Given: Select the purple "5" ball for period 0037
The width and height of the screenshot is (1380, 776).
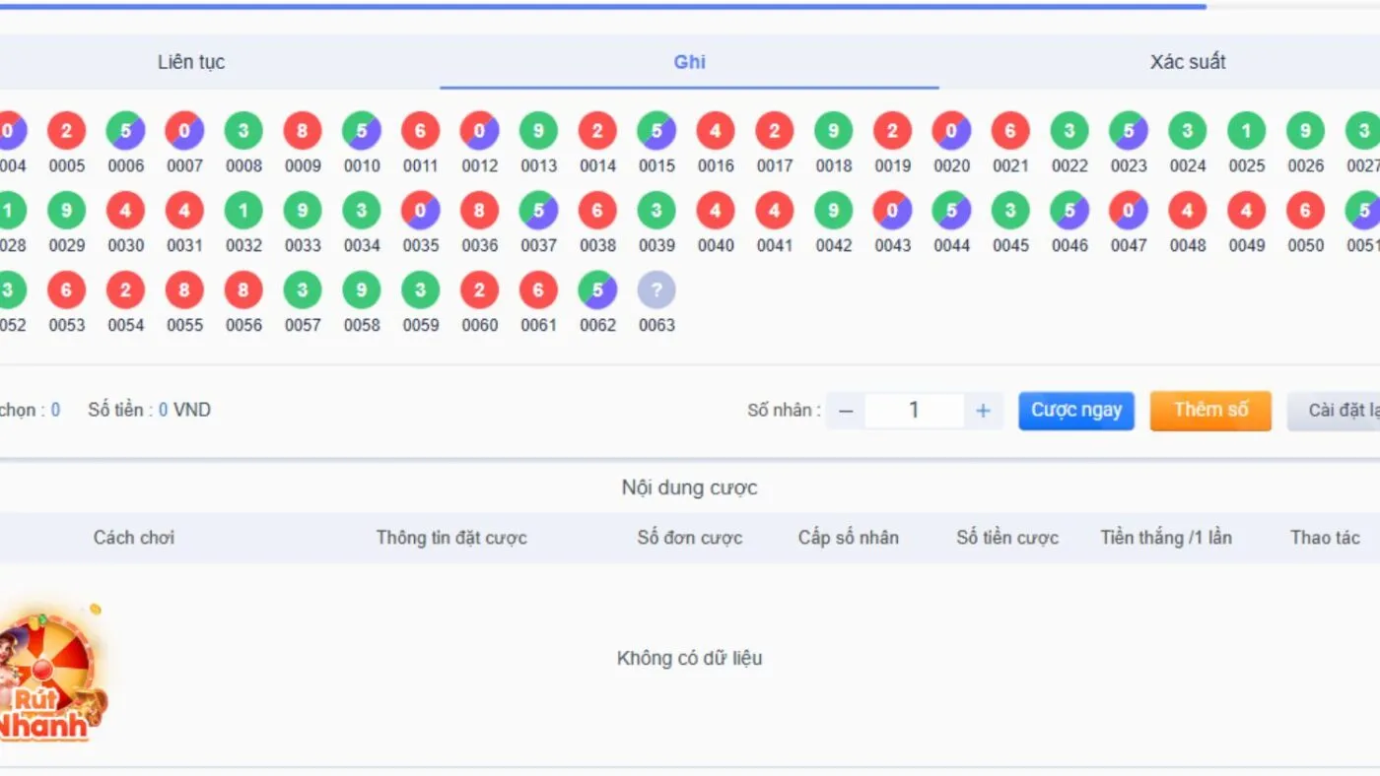Looking at the screenshot, I should pos(538,210).
